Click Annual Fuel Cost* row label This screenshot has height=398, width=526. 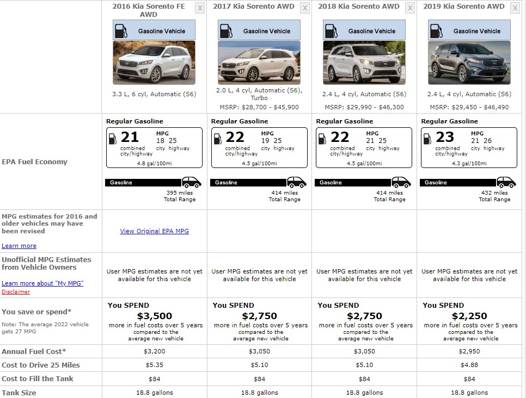(34, 351)
